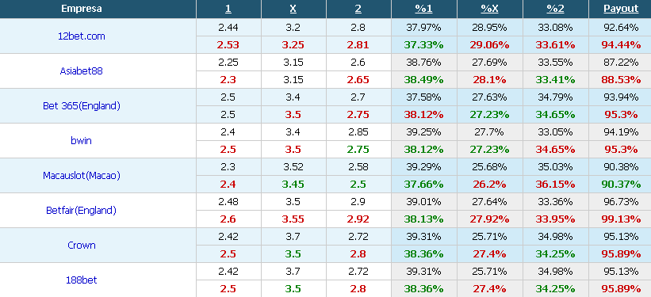The width and height of the screenshot is (651, 297).
Task: Sort by the 2 column header
Action: click(x=358, y=9)
